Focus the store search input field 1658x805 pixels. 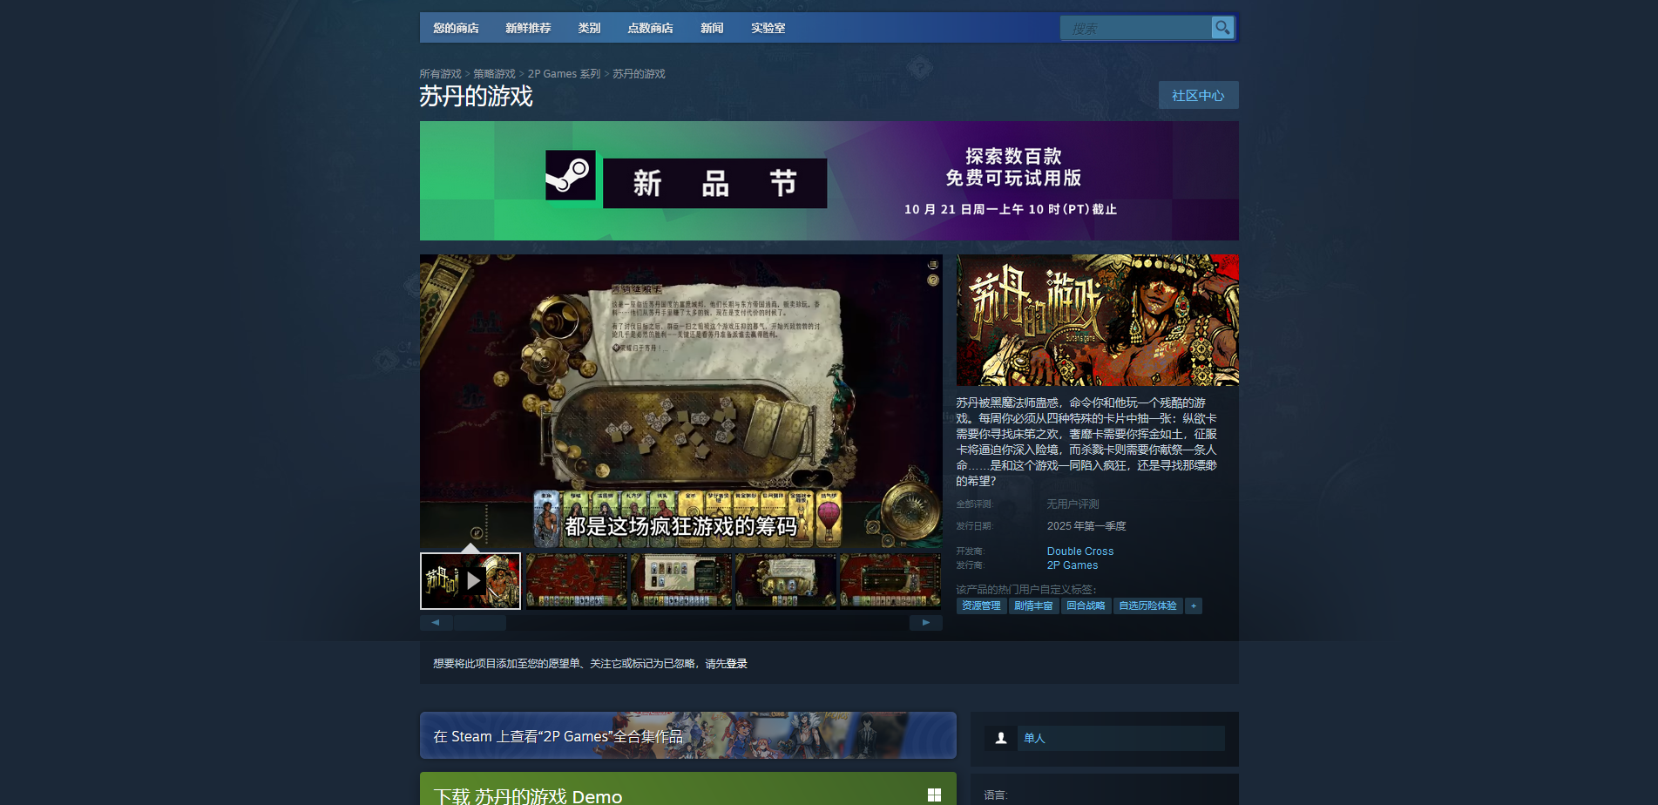[1134, 29]
